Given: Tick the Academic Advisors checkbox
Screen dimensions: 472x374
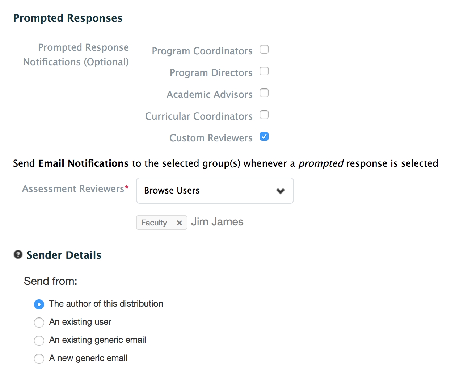Looking at the screenshot, I should pyautogui.click(x=264, y=93).
